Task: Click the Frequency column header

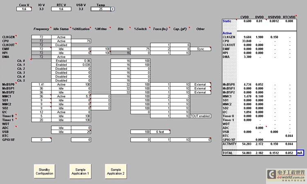Action: 41,29
